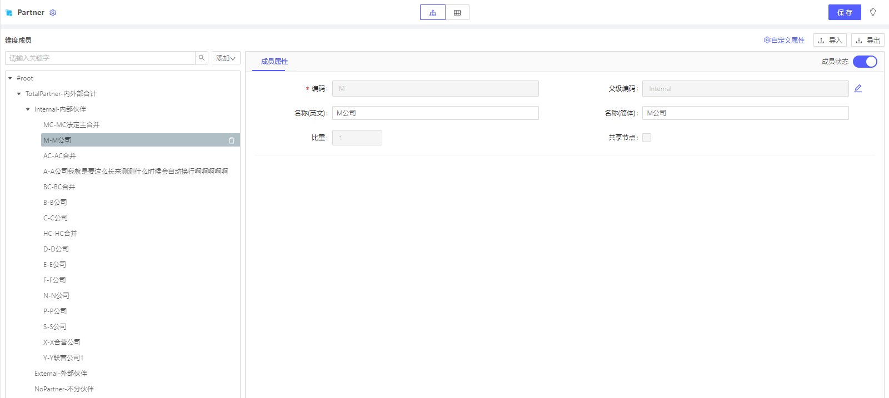Viewport: 889px width, 398px height.
Task: Switch to the table grid view
Action: (x=457, y=12)
